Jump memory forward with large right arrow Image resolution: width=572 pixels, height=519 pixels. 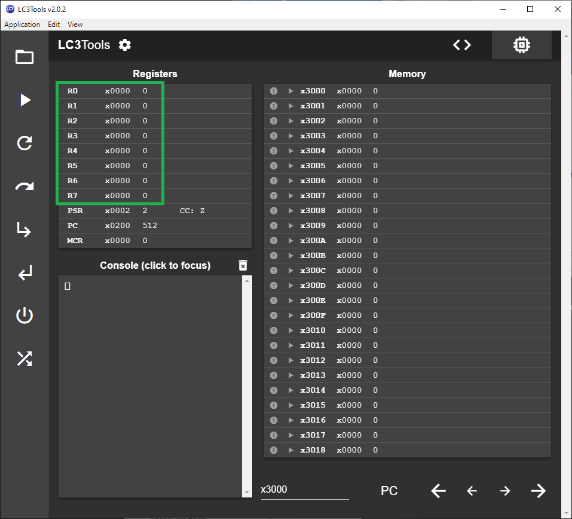point(538,490)
